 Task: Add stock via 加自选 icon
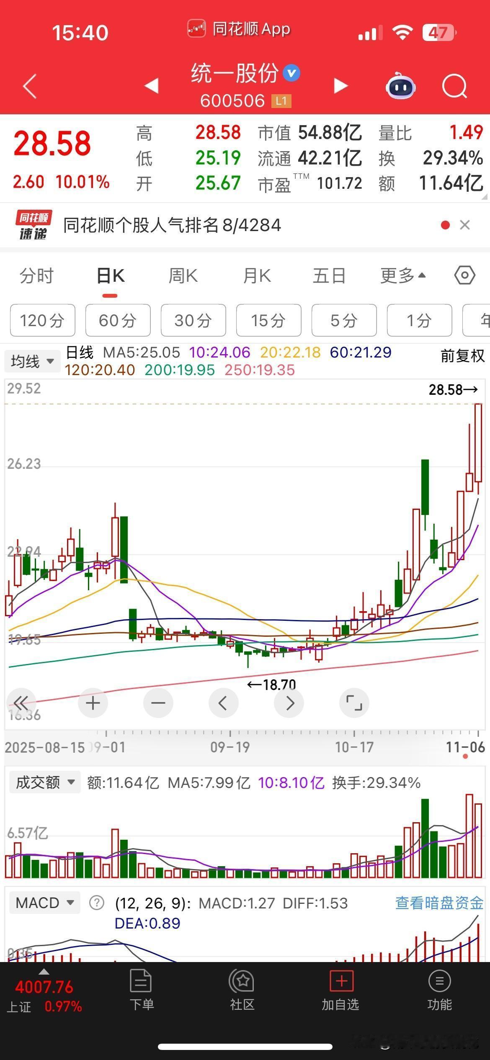coord(341,981)
